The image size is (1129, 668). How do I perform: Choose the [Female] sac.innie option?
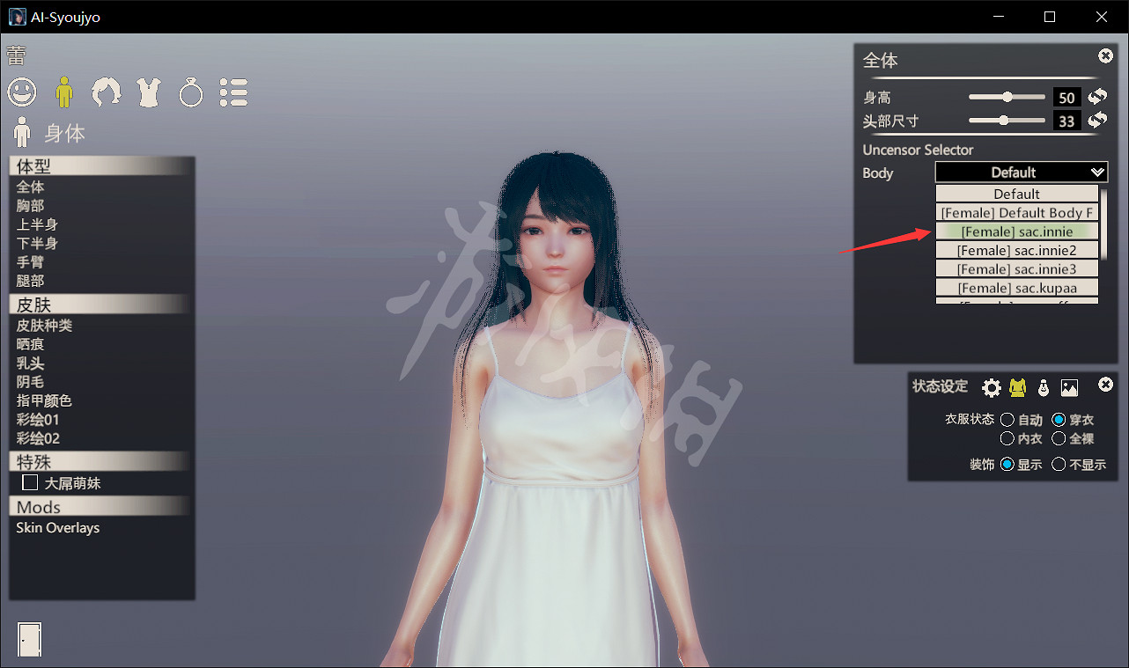click(1017, 231)
